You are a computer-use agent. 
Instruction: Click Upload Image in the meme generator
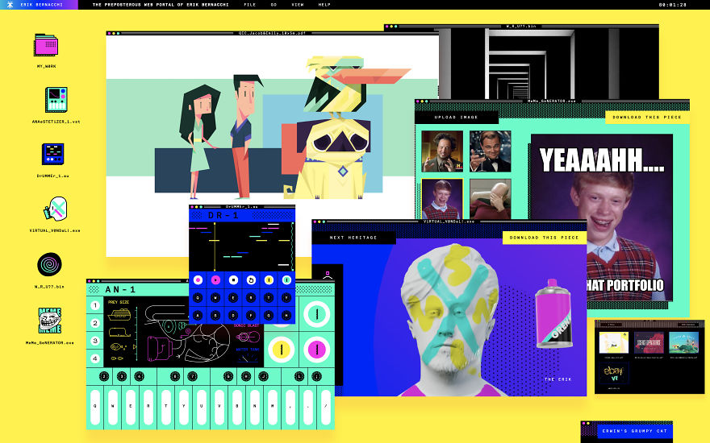point(457,117)
